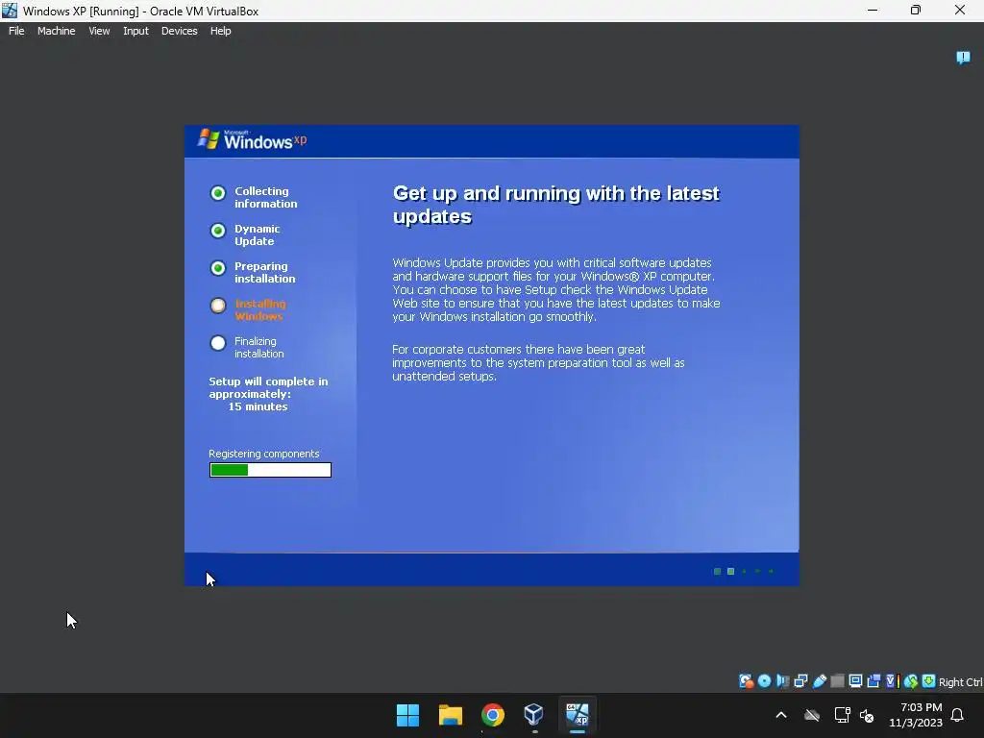Open Google Chrome from the taskbar
Image resolution: width=984 pixels, height=738 pixels.
(493, 715)
